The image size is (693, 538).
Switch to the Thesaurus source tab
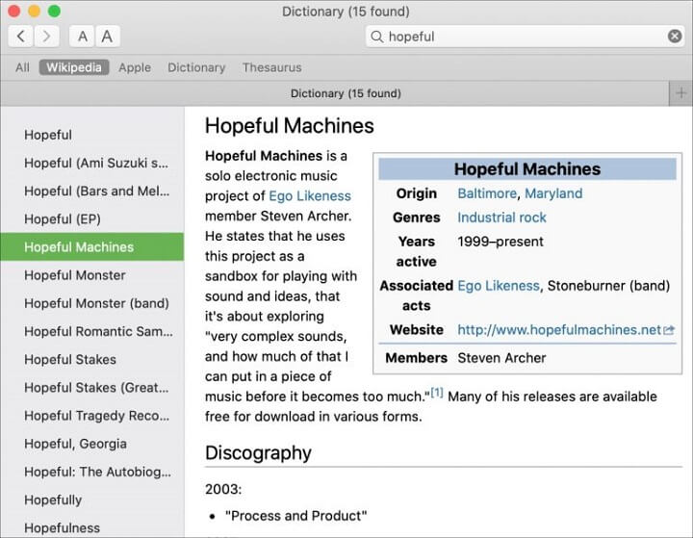pos(271,67)
